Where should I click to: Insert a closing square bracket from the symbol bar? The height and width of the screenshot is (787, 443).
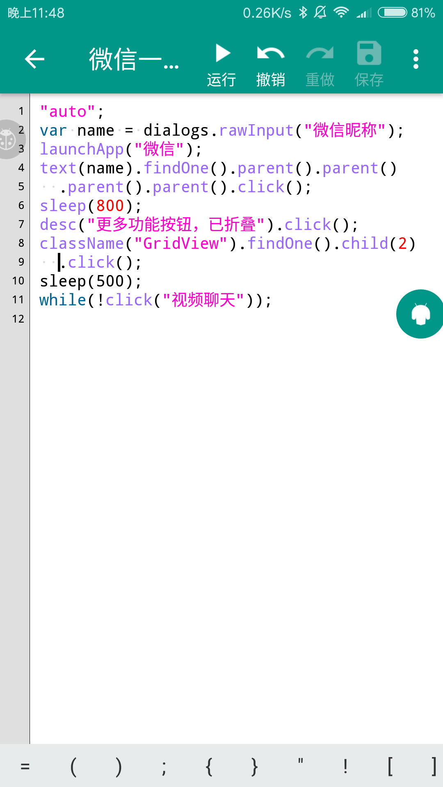[434, 767]
